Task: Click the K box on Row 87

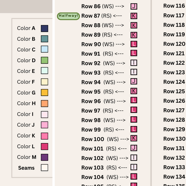Action: click(x=134, y=16)
